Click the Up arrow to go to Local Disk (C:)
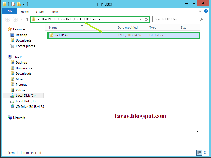Image resolution: width=211 pixels, height=158 pixels. [x=27, y=19]
